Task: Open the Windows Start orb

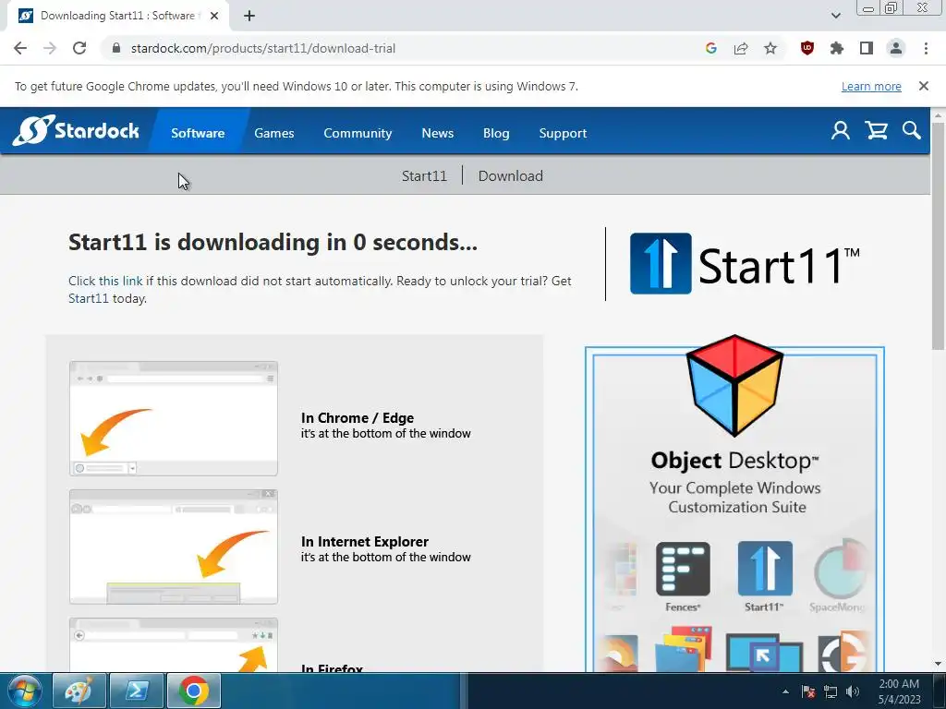Action: point(24,691)
